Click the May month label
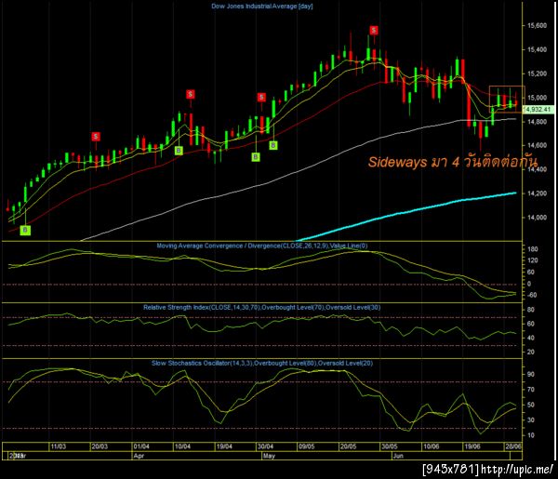Image resolution: width=558 pixels, height=479 pixels. (x=269, y=456)
